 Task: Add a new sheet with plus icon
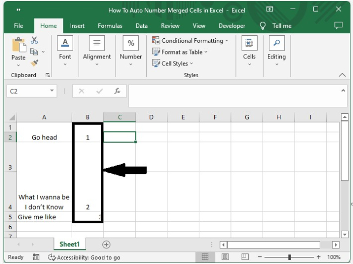pos(106,245)
